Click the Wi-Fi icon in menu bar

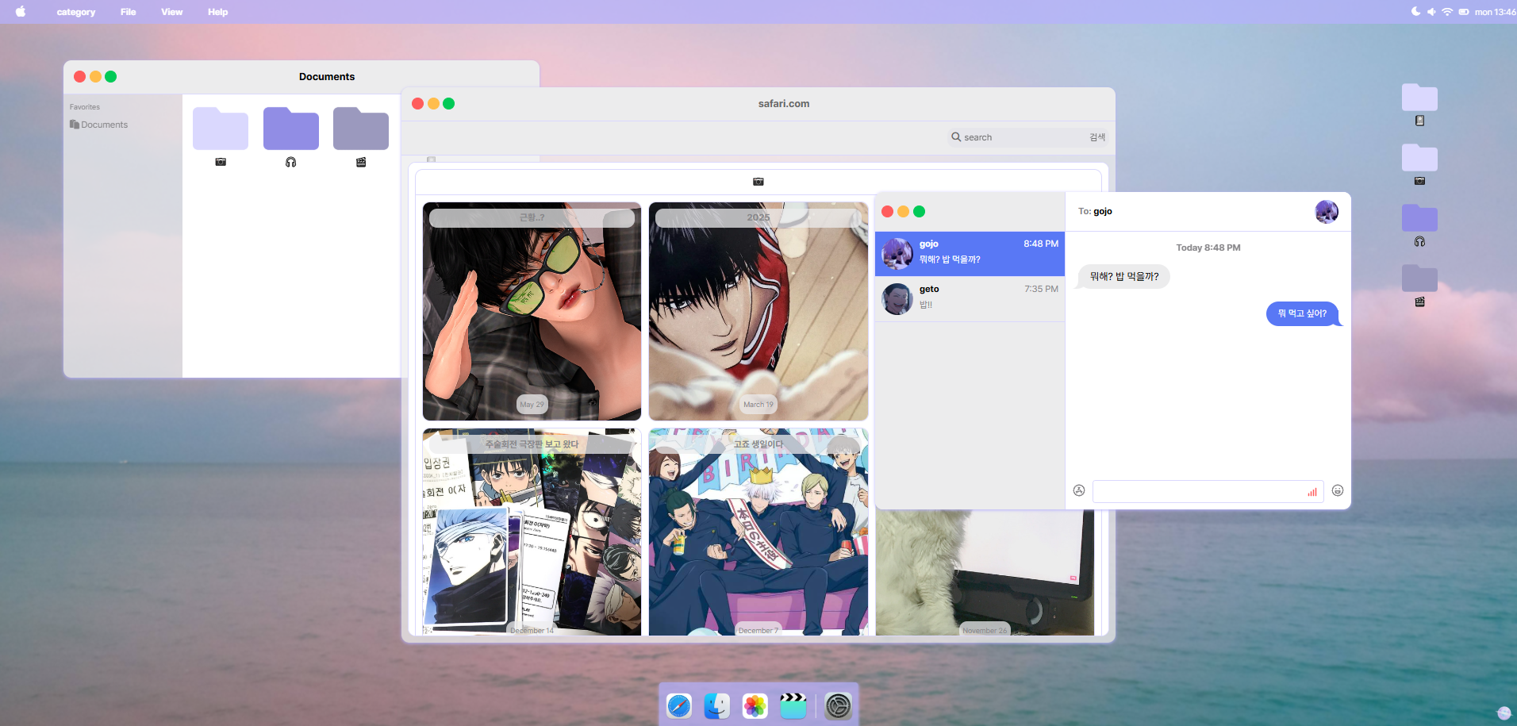[1447, 12]
